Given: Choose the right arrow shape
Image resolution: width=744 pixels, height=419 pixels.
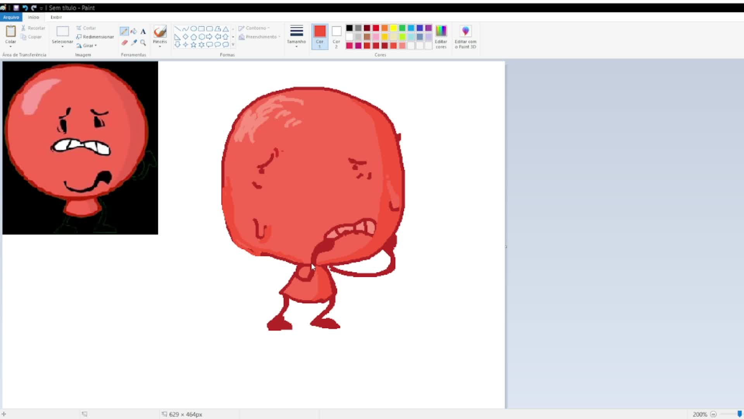Looking at the screenshot, I should [210, 37].
